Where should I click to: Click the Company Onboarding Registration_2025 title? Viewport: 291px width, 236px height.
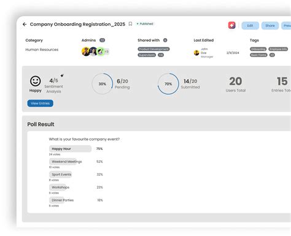(77, 24)
